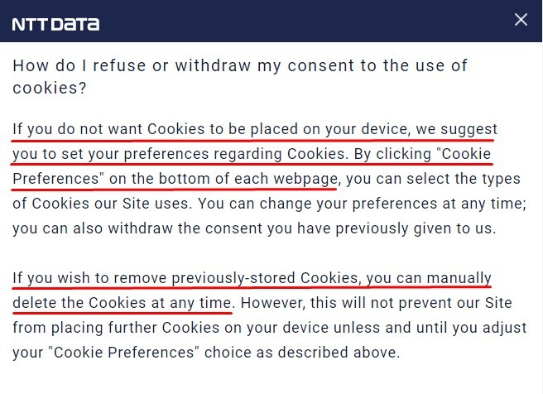
Task: Click the underlined "If you do not want Cookies" line
Action: click(x=255, y=129)
